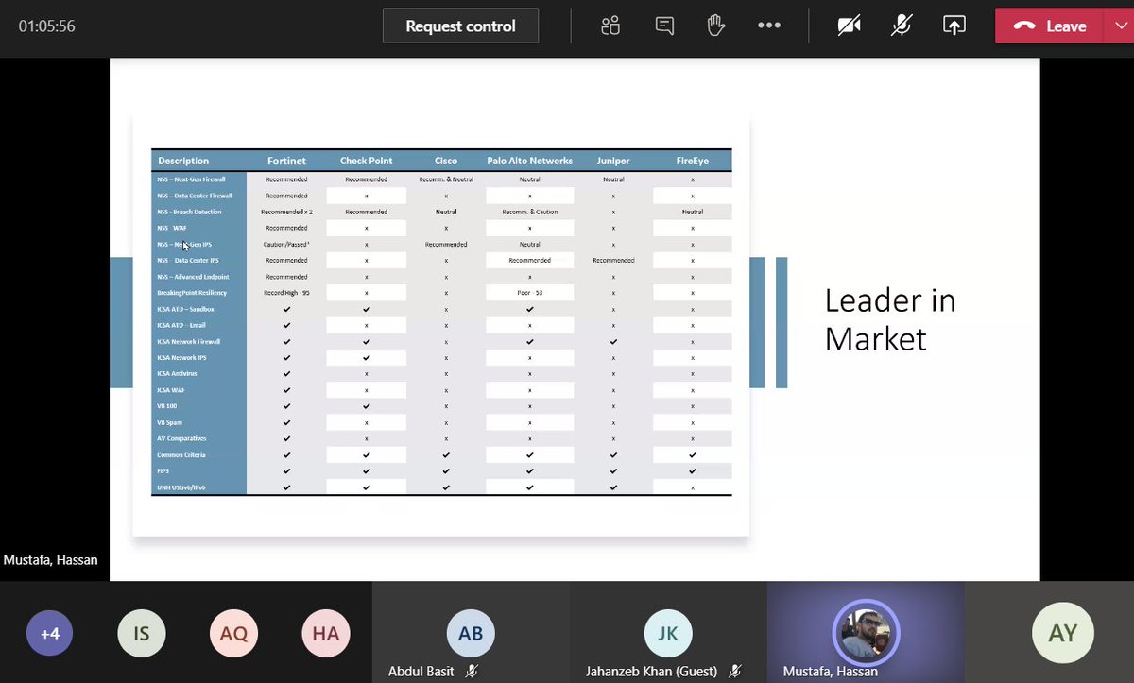Click the Check Point column header

(366, 161)
